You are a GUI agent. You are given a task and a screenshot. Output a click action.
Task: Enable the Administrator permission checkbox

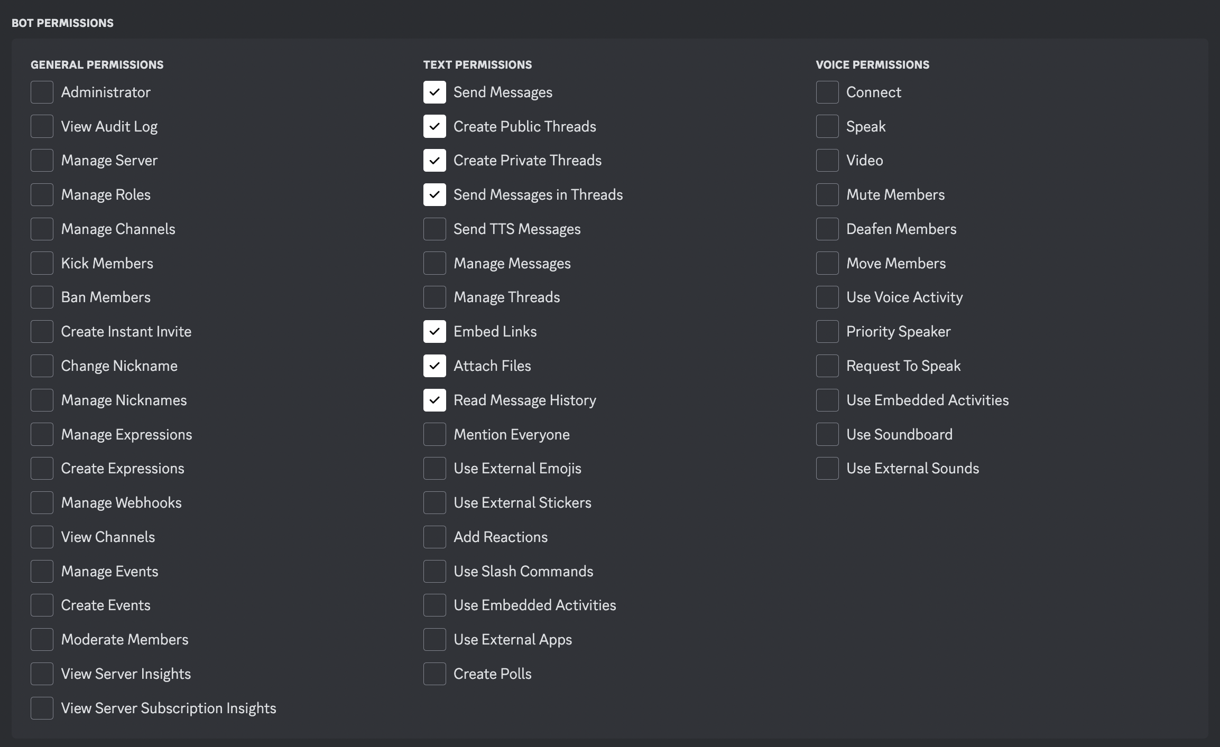tap(41, 90)
